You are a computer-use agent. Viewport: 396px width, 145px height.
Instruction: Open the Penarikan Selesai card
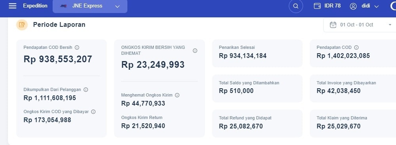257,53
